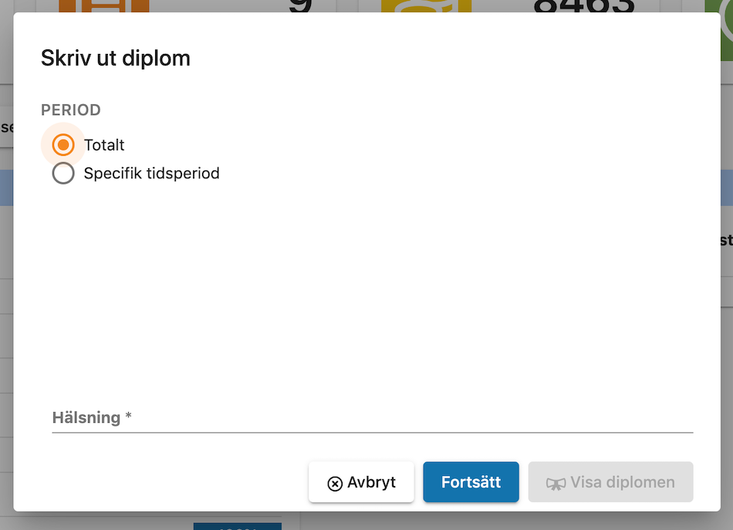Click the Avbryt button

[x=361, y=482]
